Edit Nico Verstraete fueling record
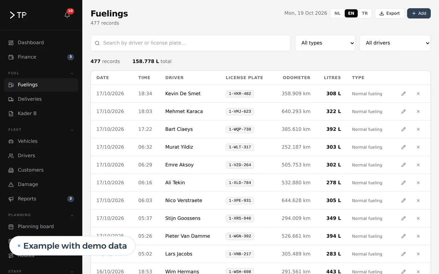439x274 pixels. [403, 200]
